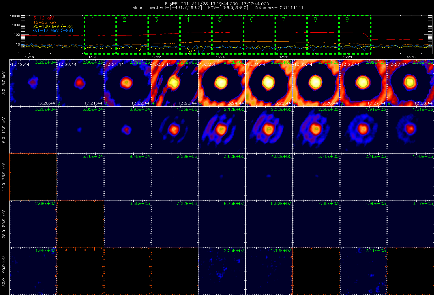Click the 13:30 time axis tick label

point(411,57)
